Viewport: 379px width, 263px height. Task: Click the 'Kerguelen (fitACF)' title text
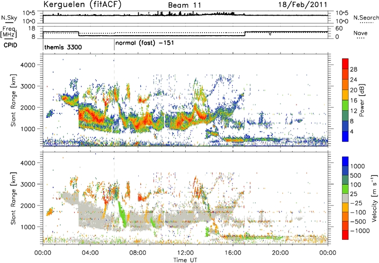[x=82, y=4]
